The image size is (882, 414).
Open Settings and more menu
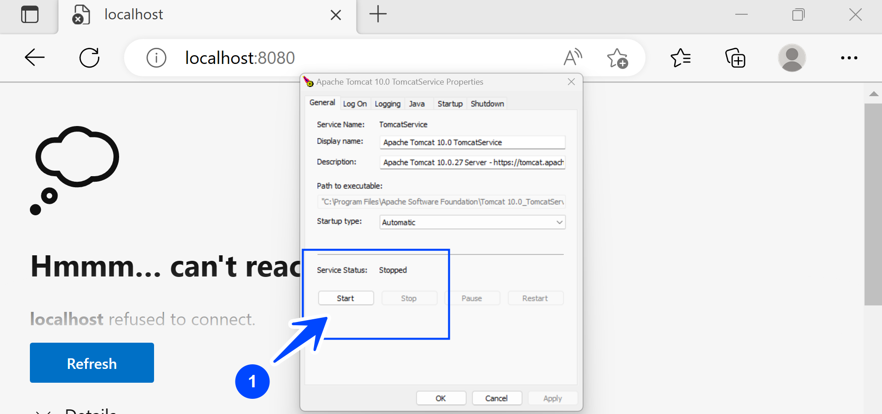click(849, 58)
